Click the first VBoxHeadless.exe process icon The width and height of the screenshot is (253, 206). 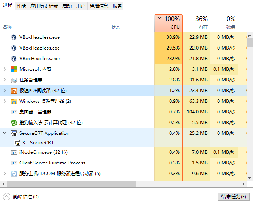click(x=14, y=37)
